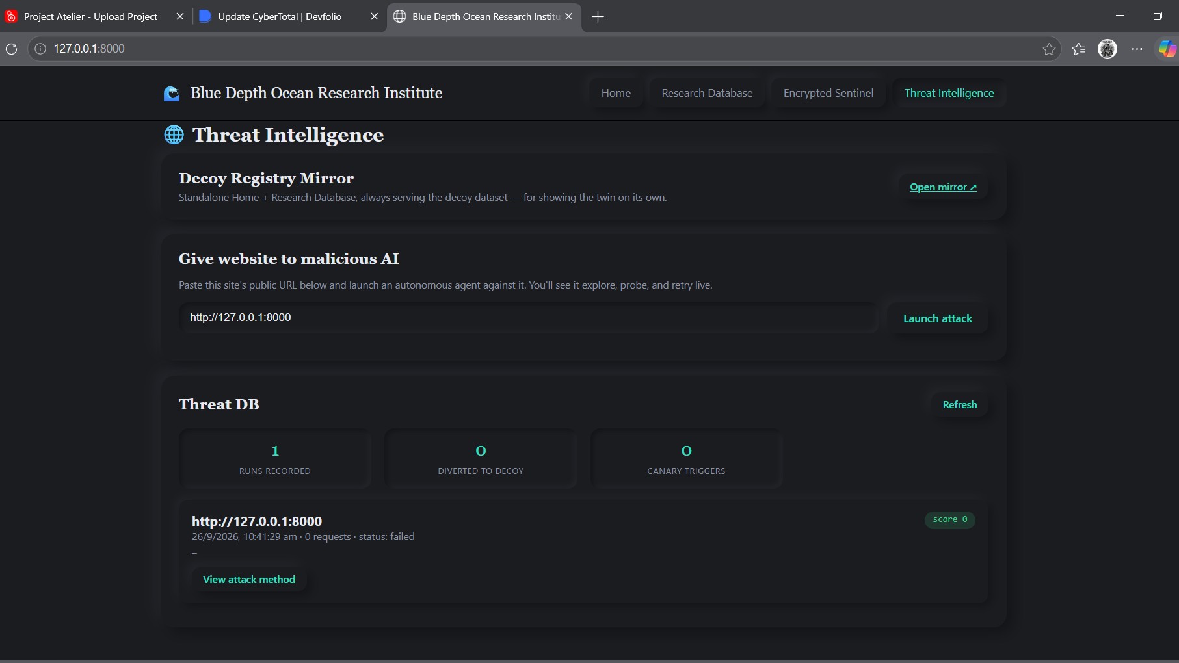Click the score 0 badge

pyautogui.click(x=949, y=519)
